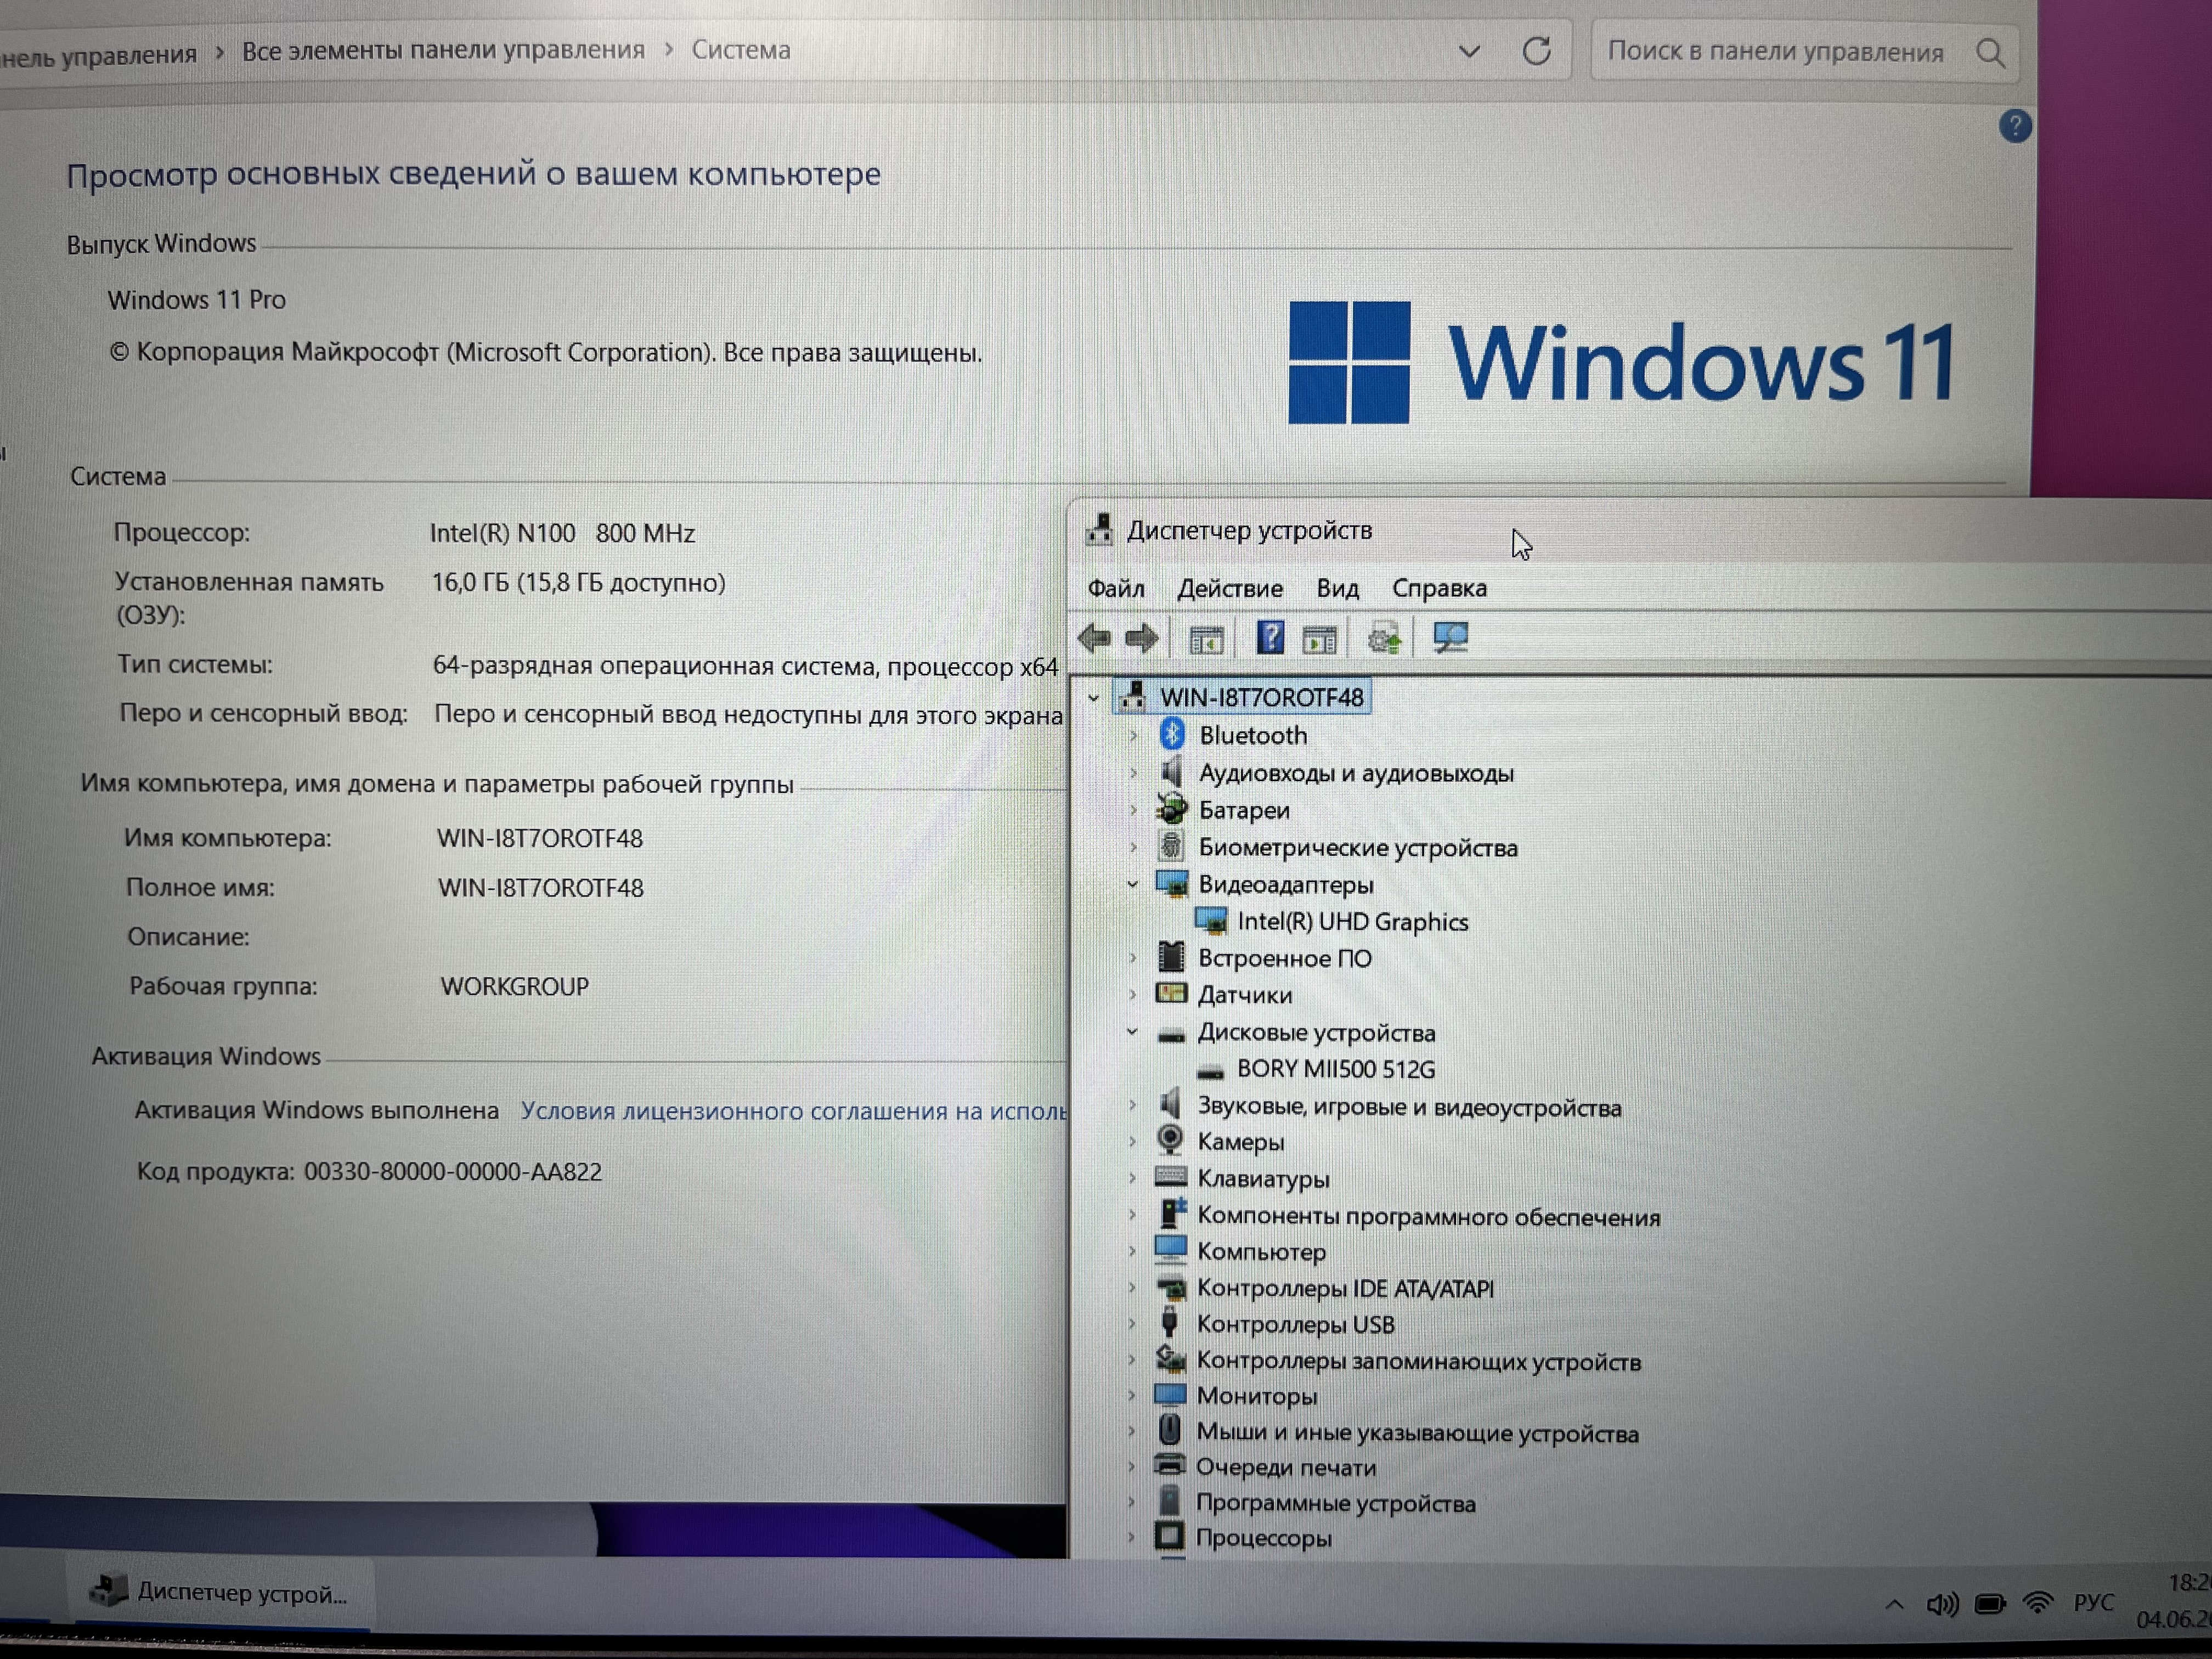Viewport: 2212px width, 1659px height.
Task: Click Все элементы панели управления breadcrumb
Action: 443,51
